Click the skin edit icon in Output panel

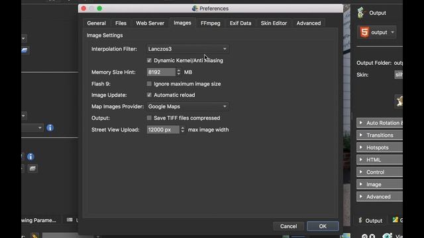(399, 101)
